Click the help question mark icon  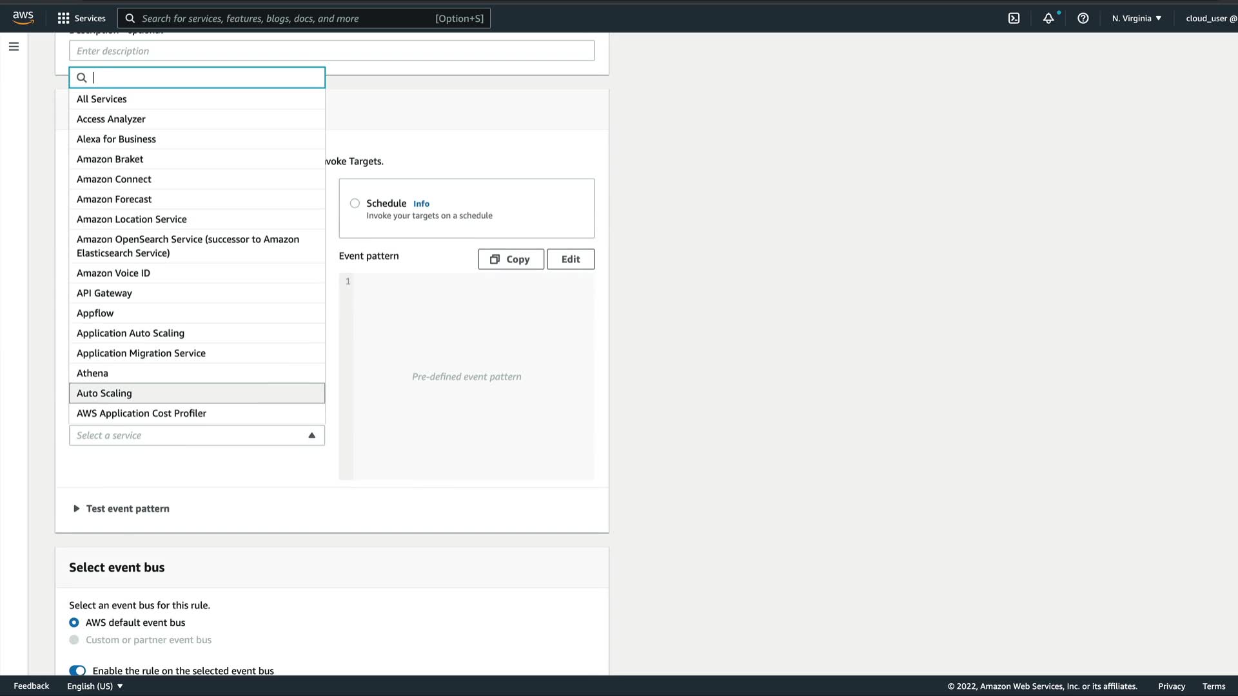click(1083, 18)
